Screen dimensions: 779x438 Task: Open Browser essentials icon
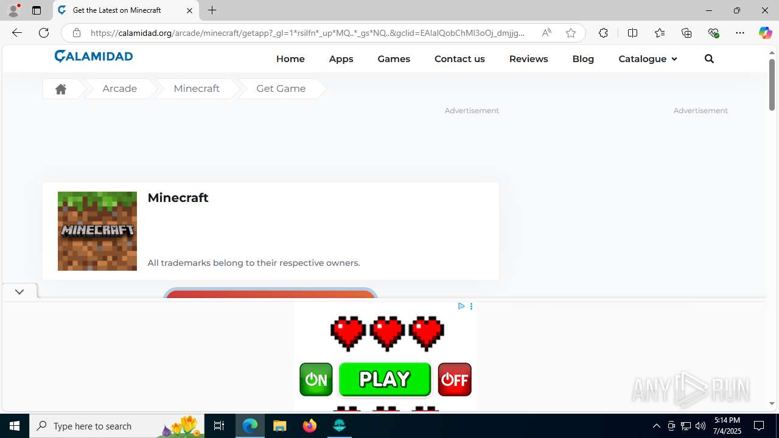[x=713, y=33]
